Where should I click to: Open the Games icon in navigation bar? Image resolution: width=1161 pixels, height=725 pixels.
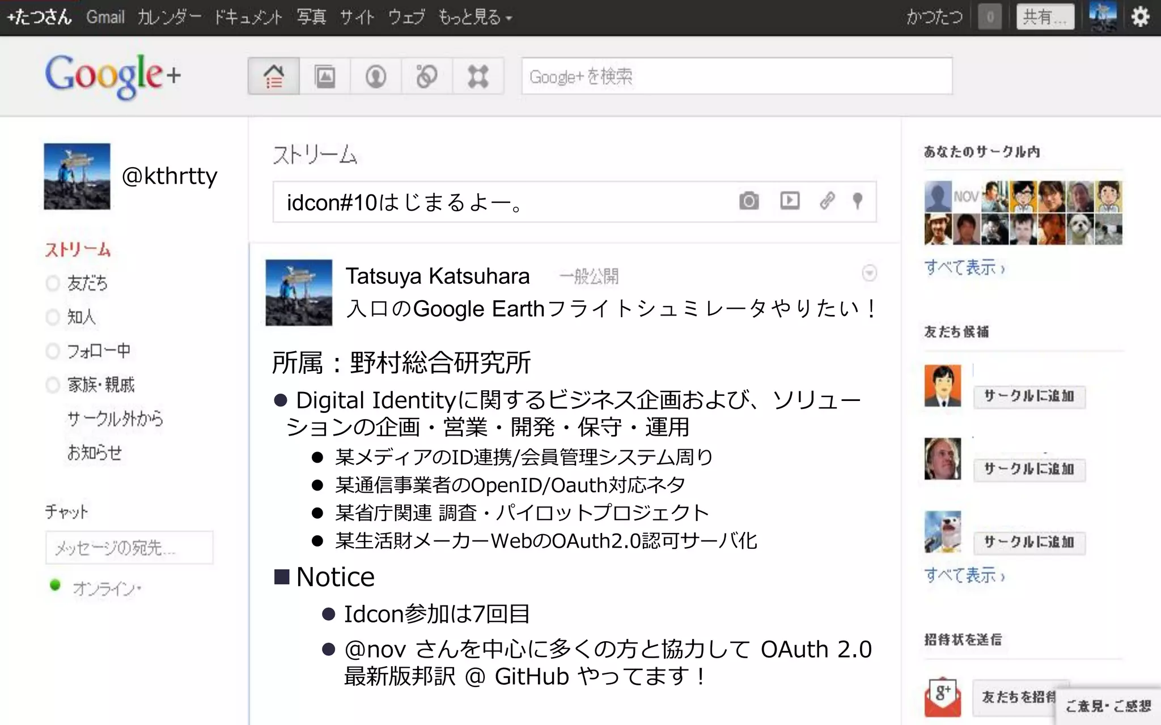pos(478,76)
